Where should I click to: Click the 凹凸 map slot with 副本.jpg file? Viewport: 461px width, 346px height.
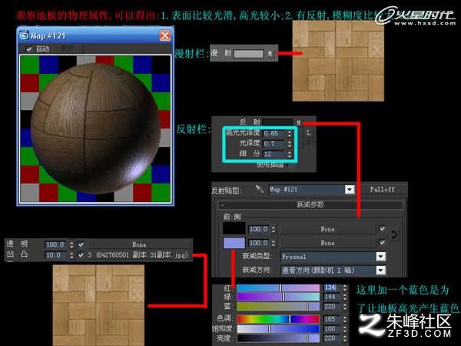[139, 255]
